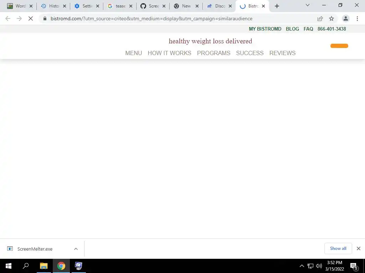365x273 pixels.
Task: Open the MY BISTROMD link
Action: pyautogui.click(x=265, y=29)
